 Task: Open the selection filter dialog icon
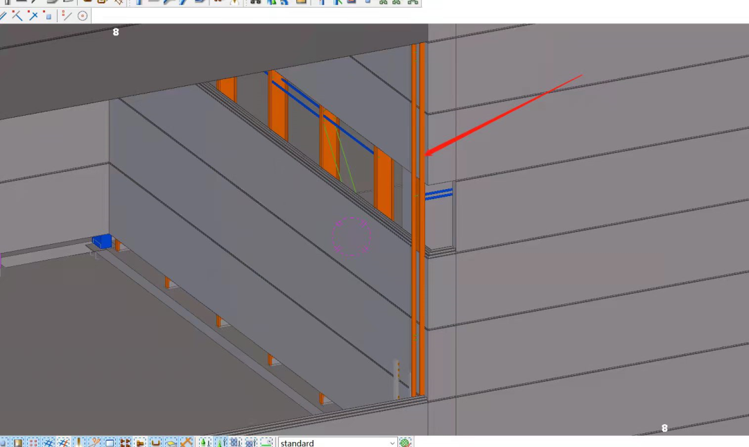[405, 443]
